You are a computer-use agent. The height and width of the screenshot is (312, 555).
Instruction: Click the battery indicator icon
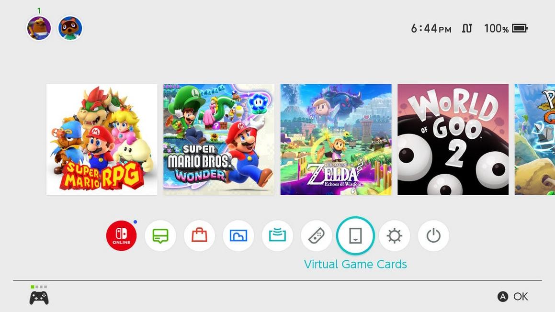[x=520, y=28]
